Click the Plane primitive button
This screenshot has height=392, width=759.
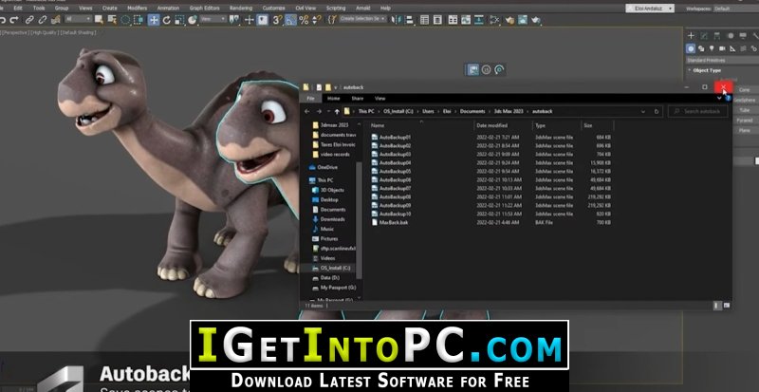click(x=745, y=130)
